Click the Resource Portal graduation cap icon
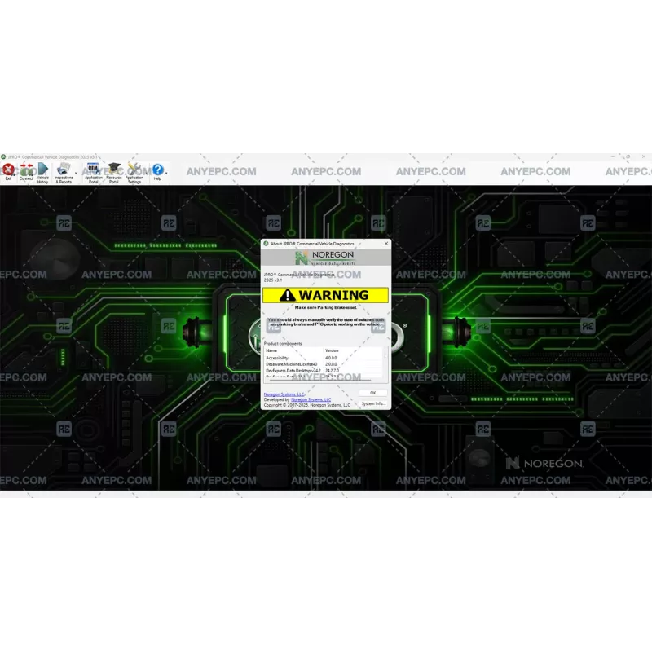 tap(113, 169)
